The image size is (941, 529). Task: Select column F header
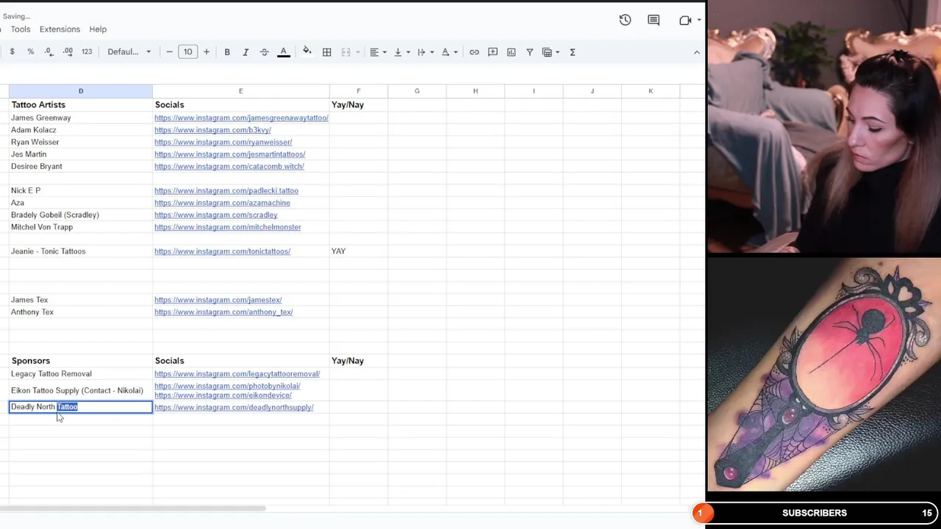358,91
